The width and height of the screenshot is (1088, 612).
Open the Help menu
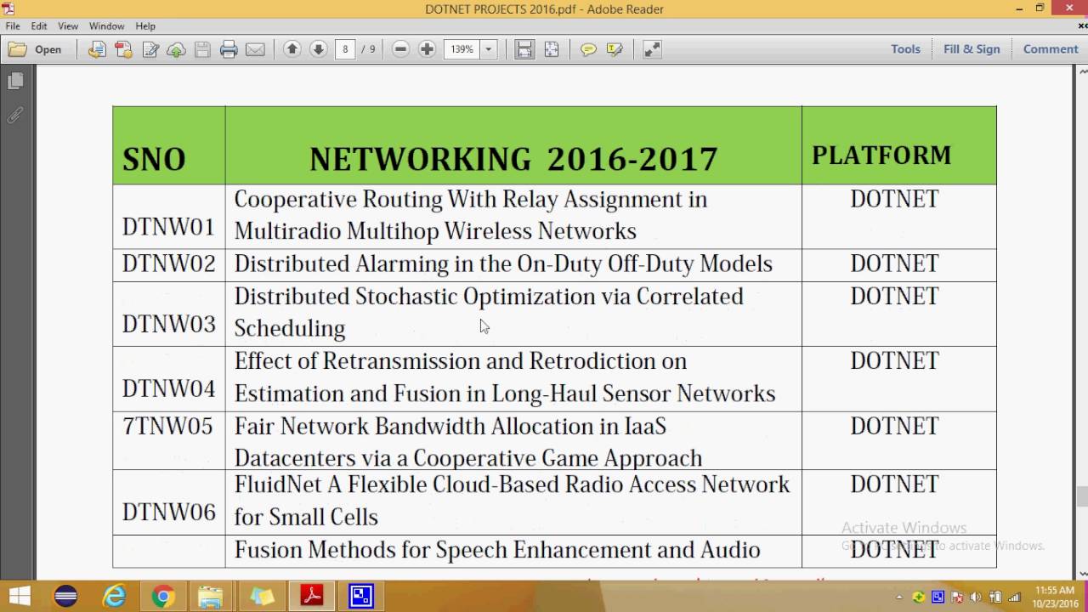coord(145,26)
